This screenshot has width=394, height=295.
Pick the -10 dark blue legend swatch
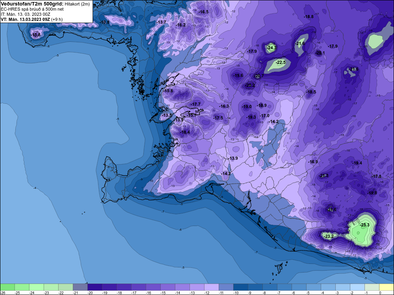point(240,287)
